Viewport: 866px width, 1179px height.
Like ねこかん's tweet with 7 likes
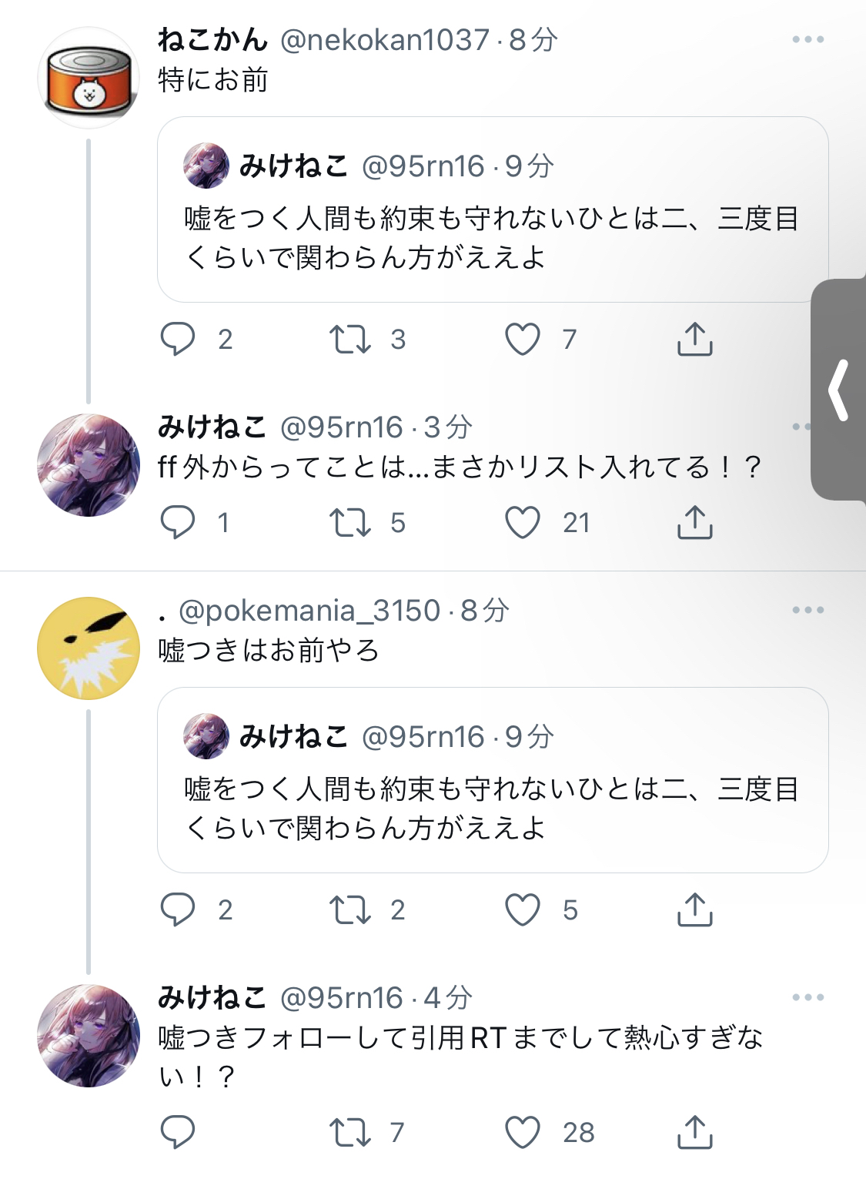523,339
